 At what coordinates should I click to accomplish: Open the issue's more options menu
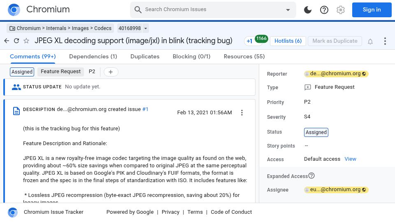385,41
